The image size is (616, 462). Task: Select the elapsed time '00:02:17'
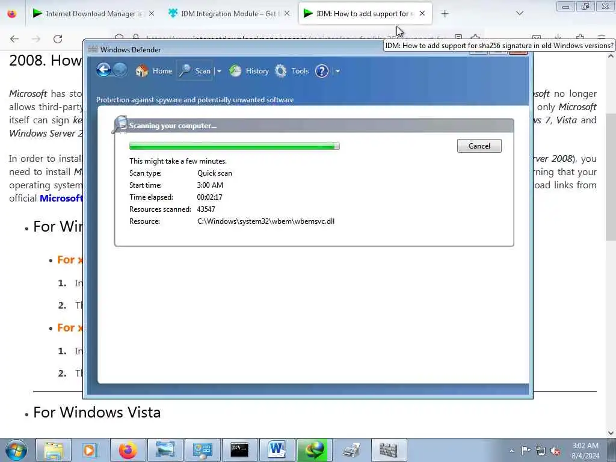pos(209,197)
